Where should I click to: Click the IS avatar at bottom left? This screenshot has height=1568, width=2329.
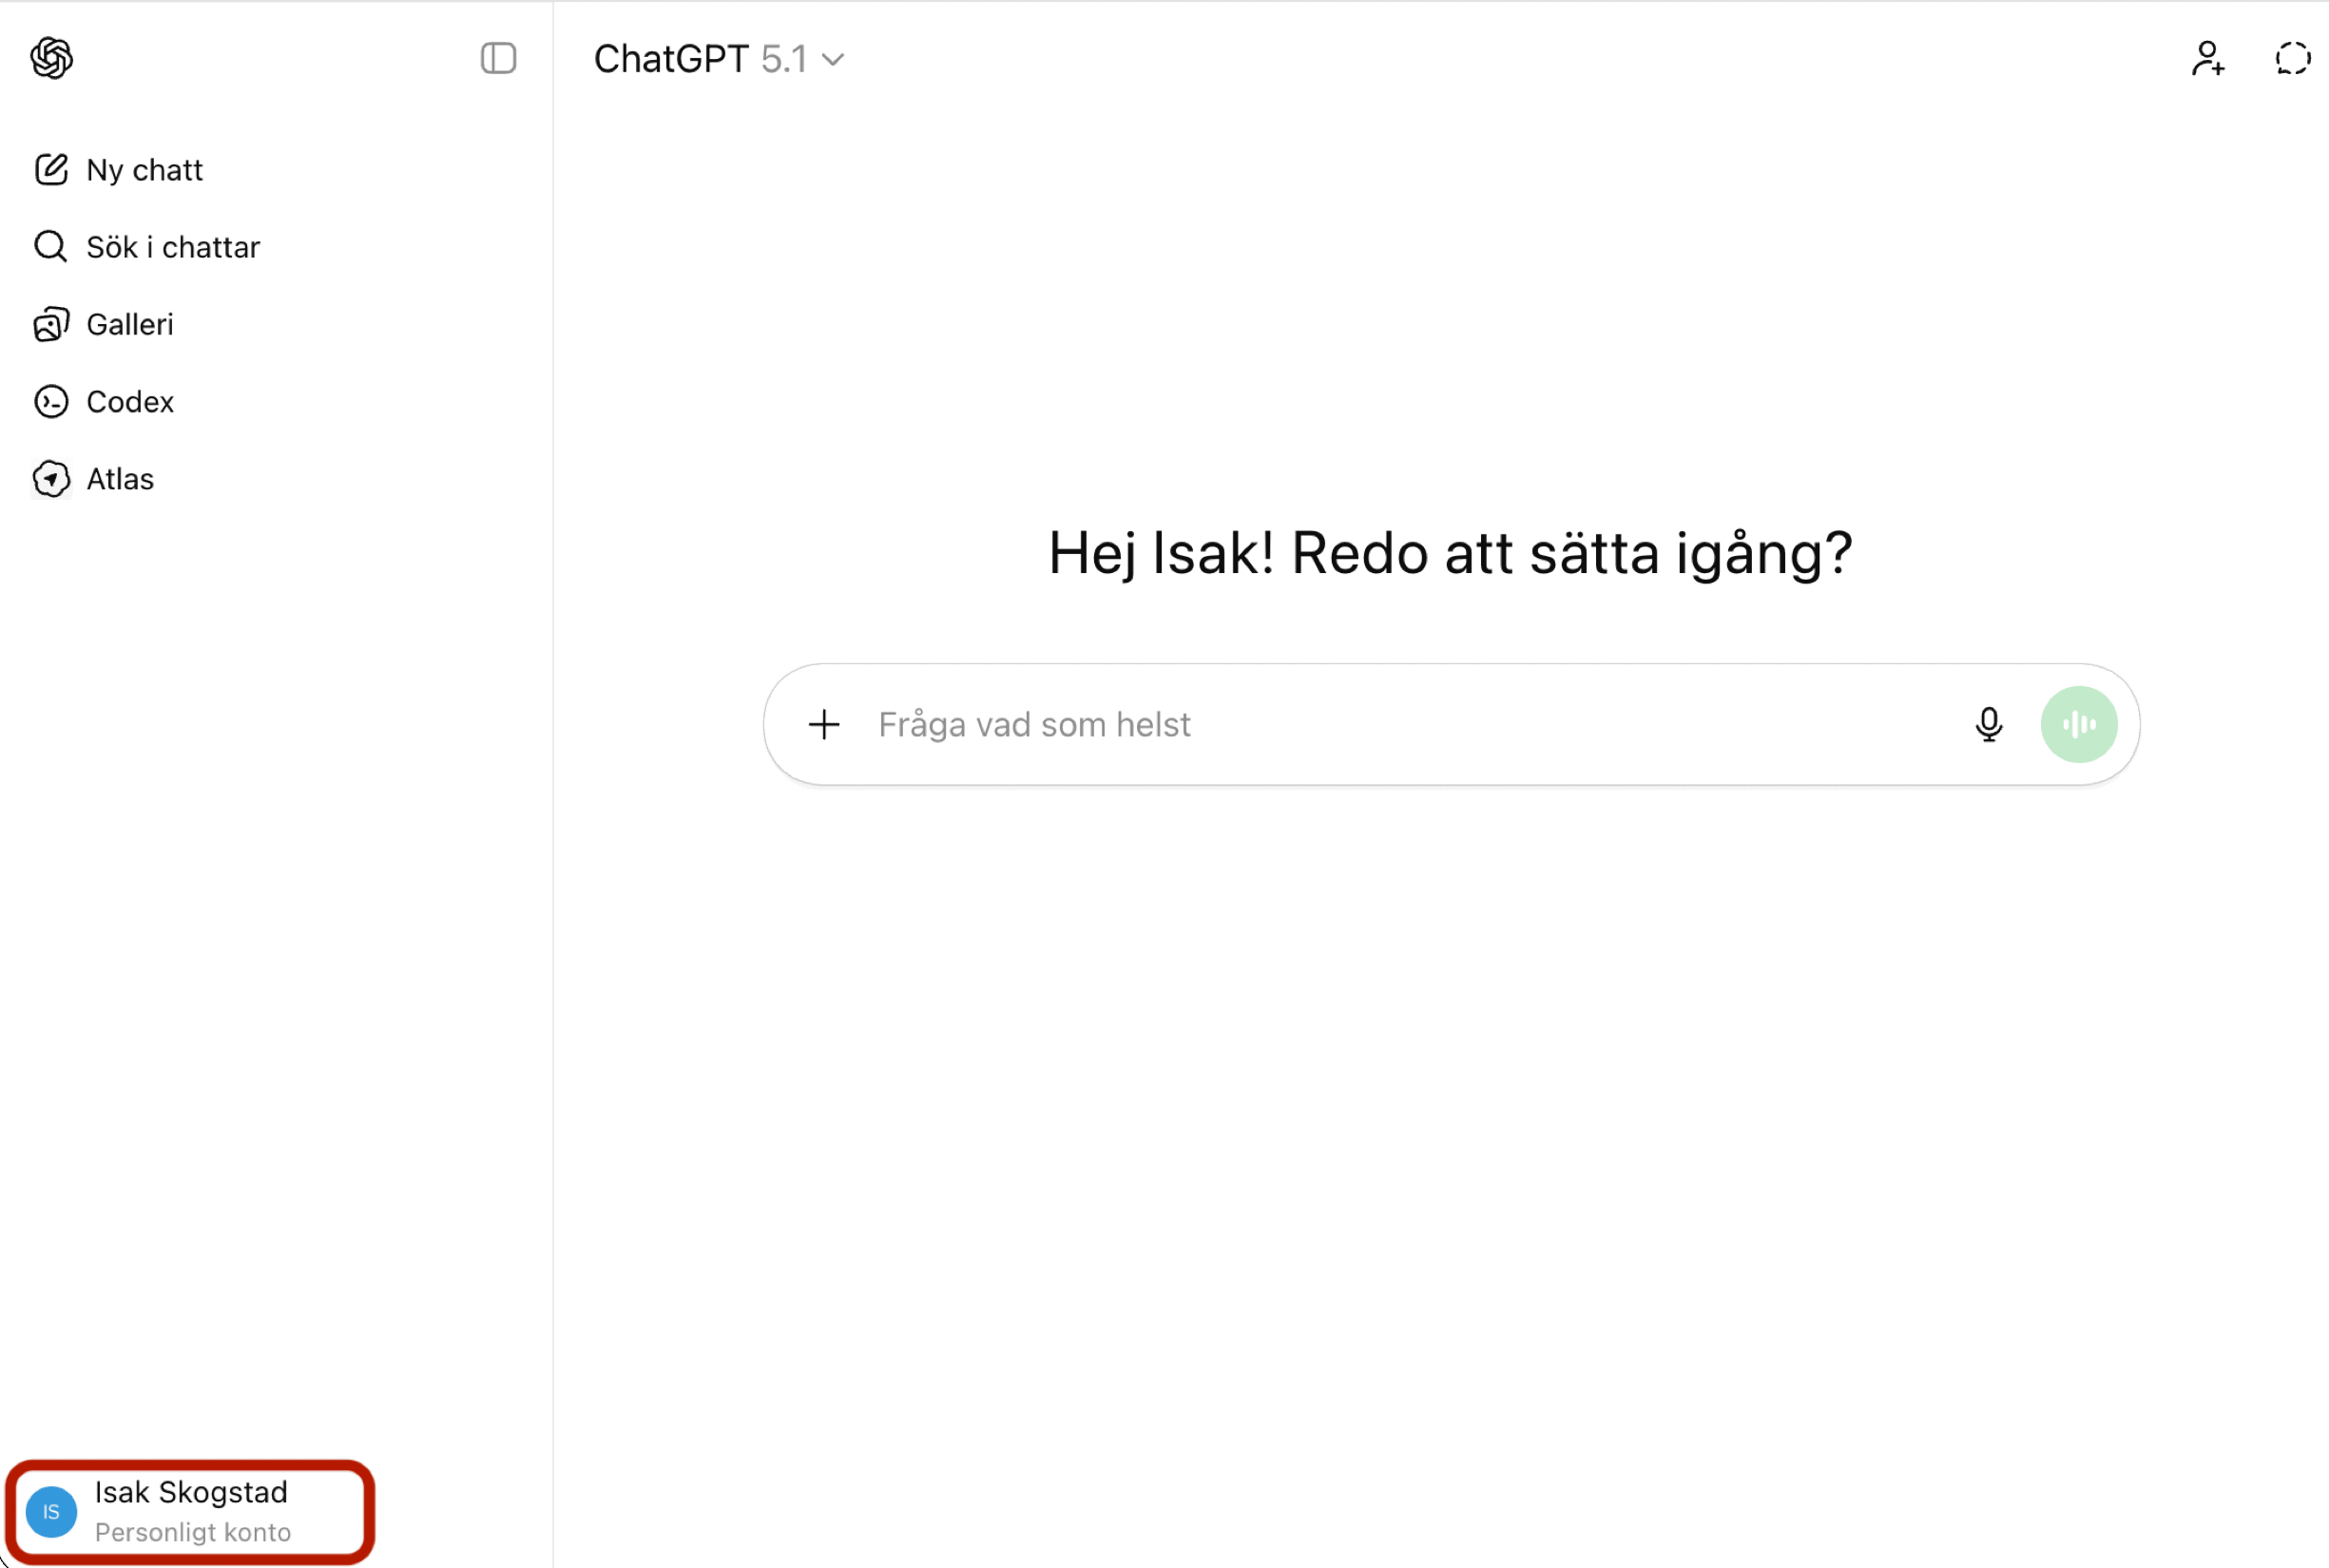[x=51, y=1512]
